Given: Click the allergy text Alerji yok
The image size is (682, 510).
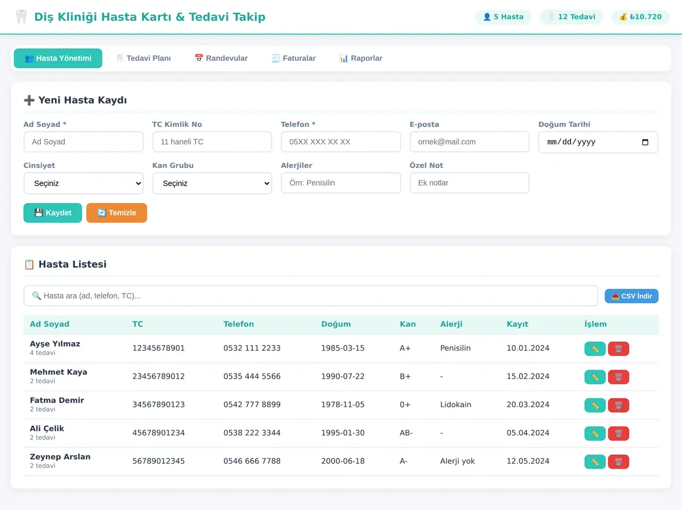Looking at the screenshot, I should 458,461.
